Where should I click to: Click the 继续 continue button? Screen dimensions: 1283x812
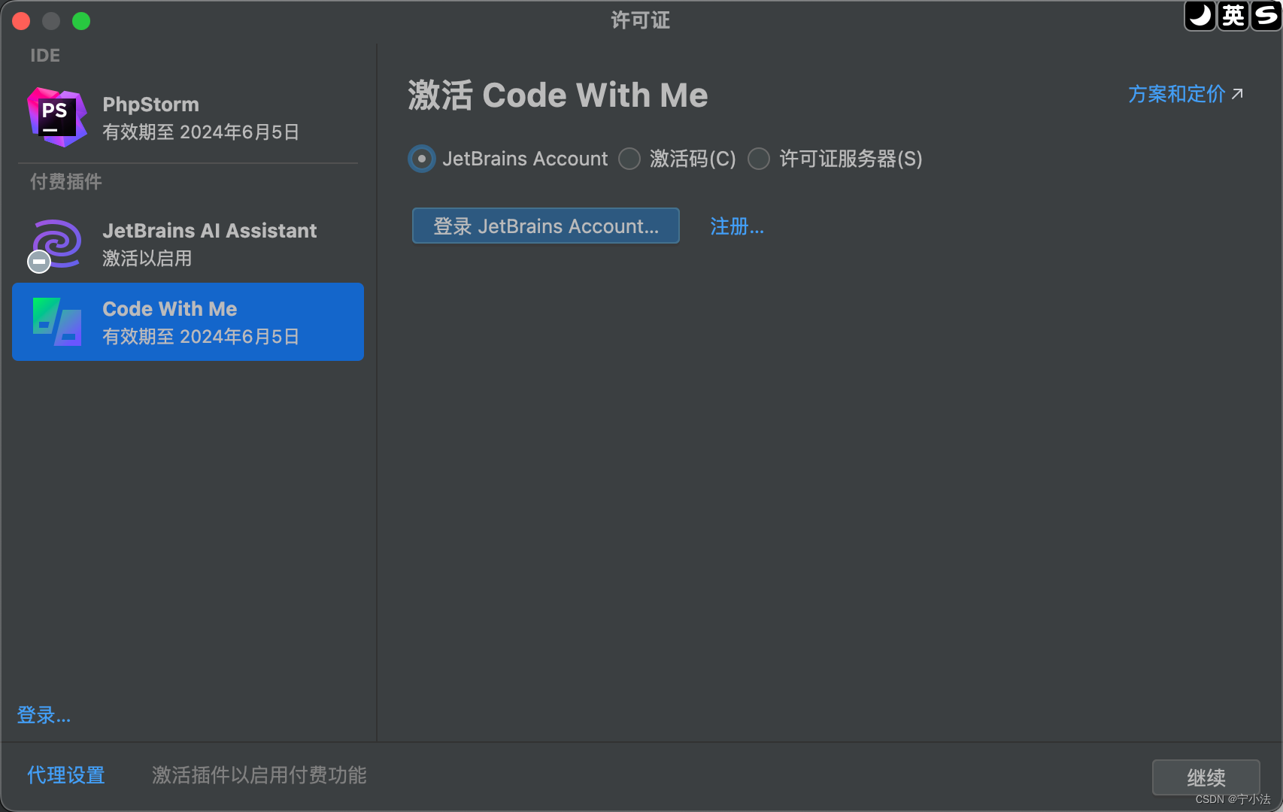(x=1206, y=778)
